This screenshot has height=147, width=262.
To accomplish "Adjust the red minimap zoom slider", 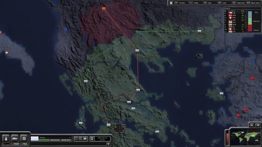I will coord(228,138).
